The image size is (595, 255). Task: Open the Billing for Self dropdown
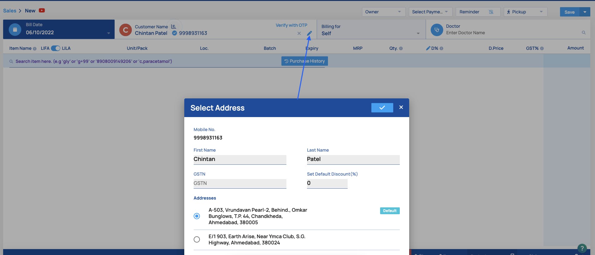pos(371,30)
